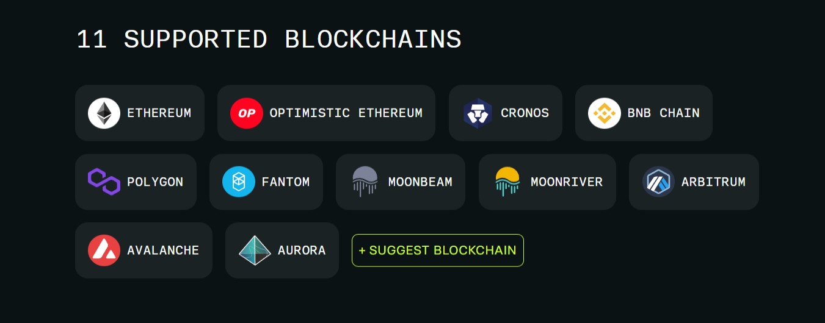Open the Fantom text label
Viewport: 825px width, 323px height.
coord(285,182)
